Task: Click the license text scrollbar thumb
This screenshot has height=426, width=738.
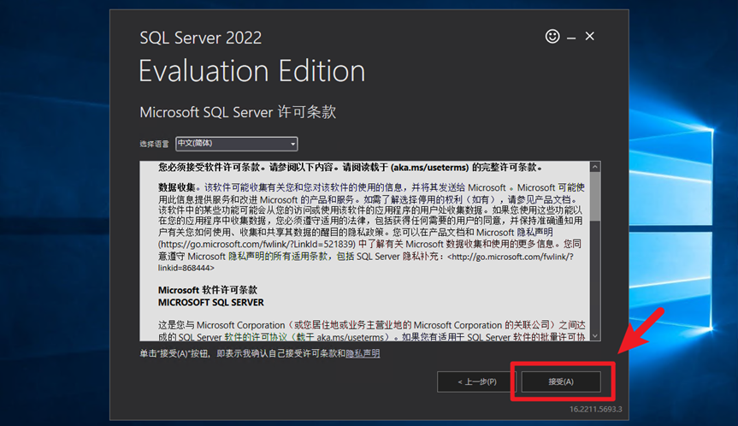Action: (595, 197)
